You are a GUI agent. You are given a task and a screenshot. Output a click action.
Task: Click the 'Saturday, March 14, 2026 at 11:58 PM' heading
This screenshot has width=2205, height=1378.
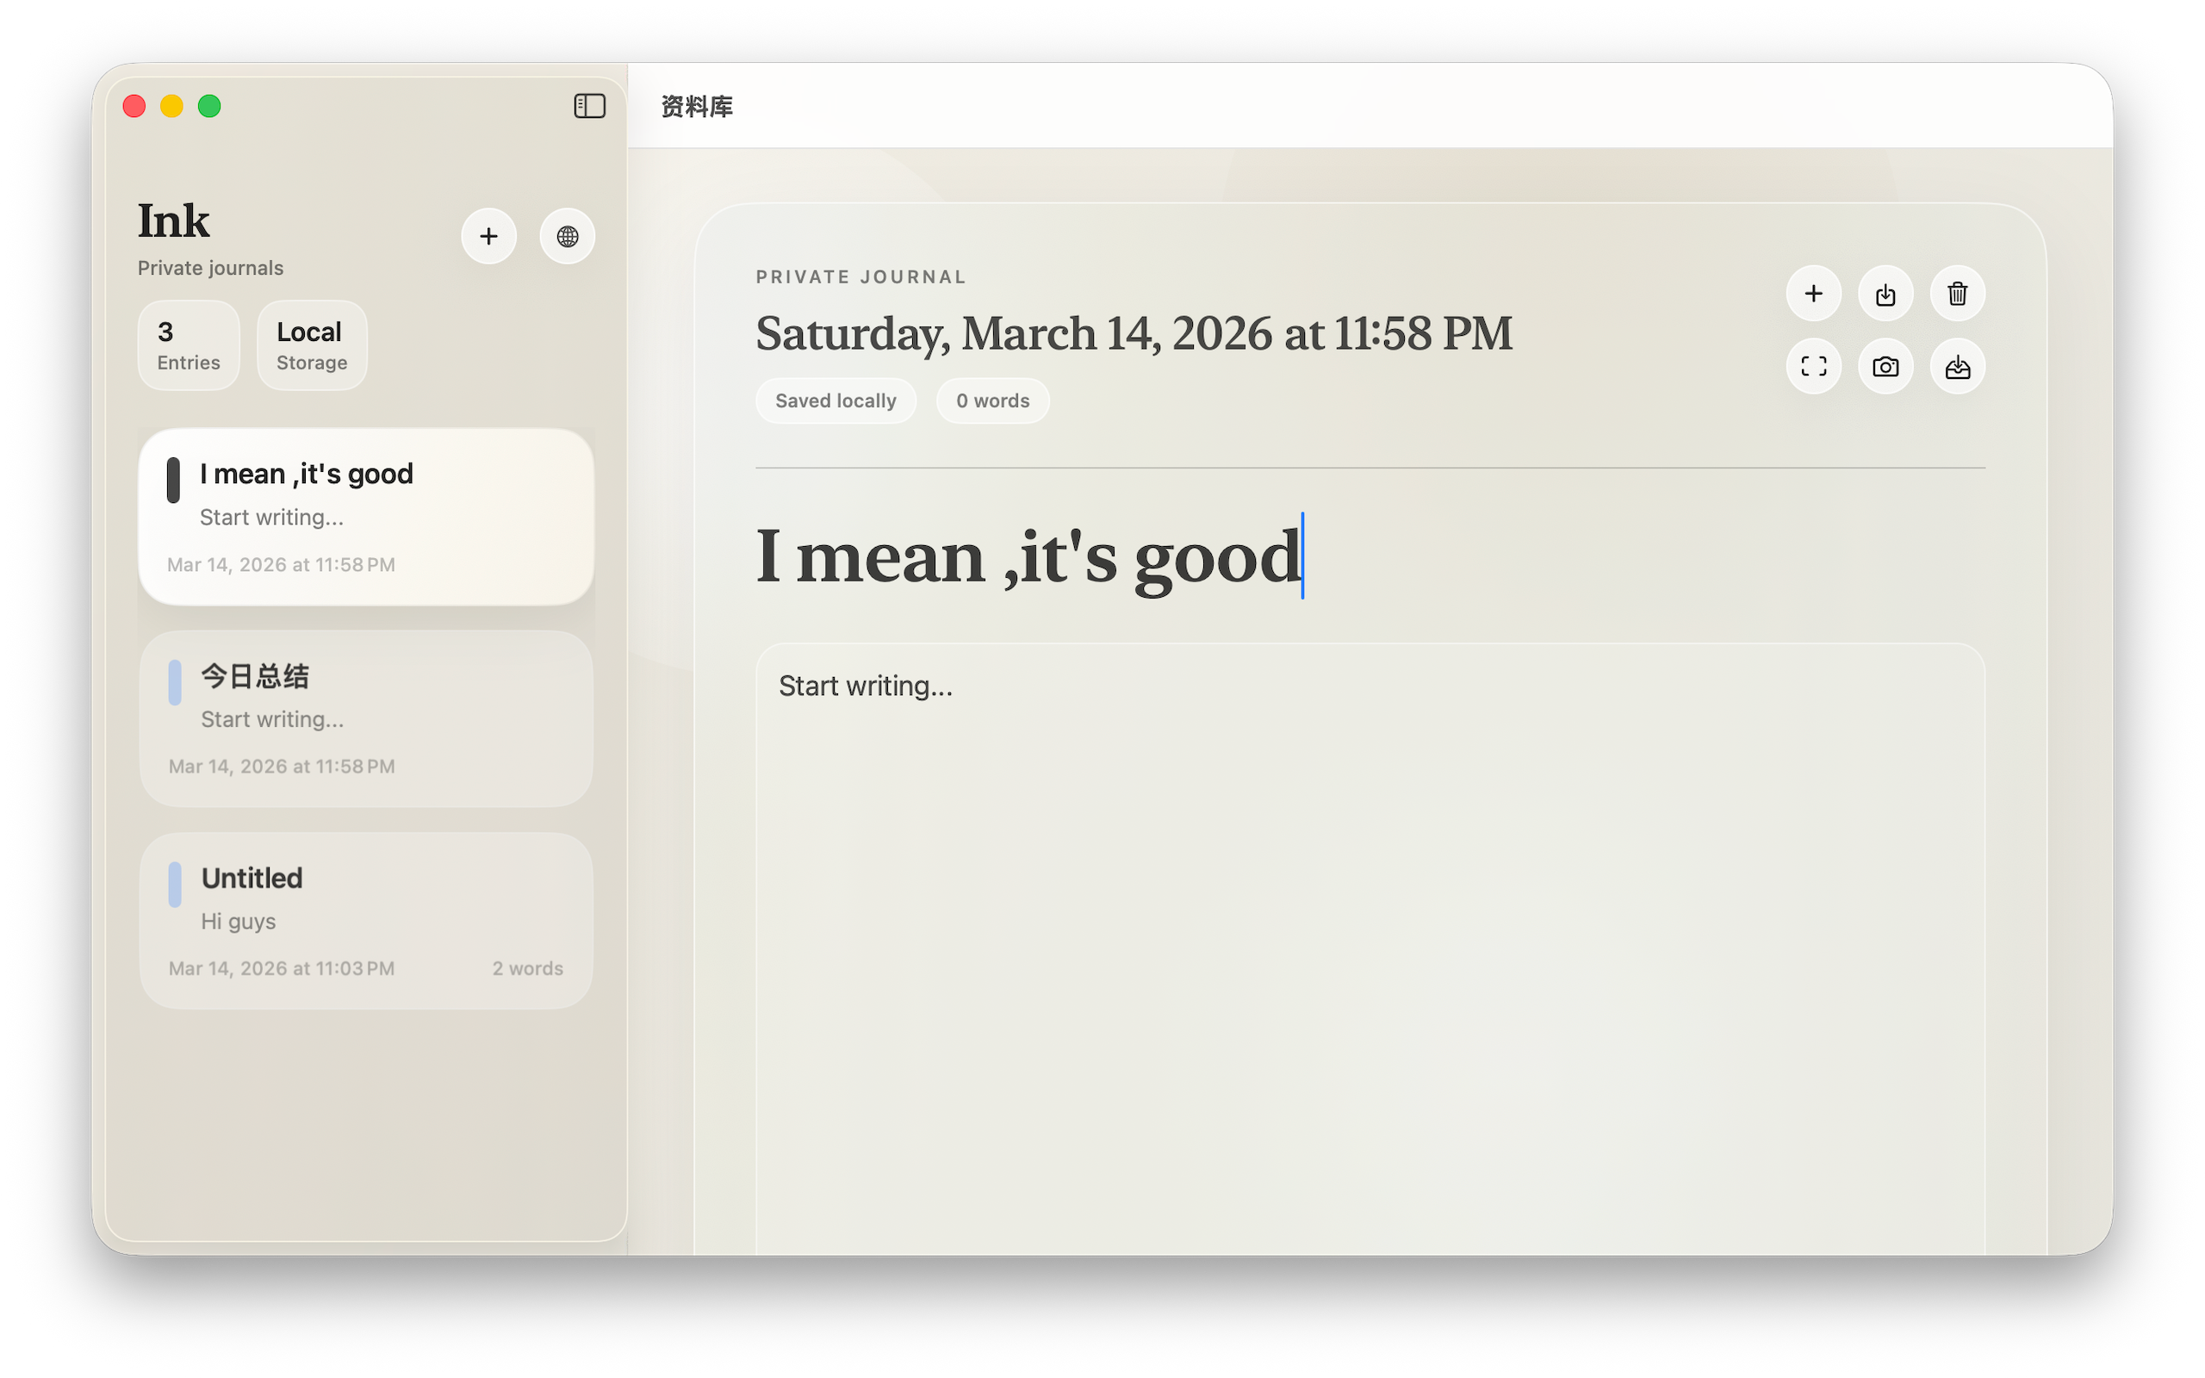pos(1134,333)
